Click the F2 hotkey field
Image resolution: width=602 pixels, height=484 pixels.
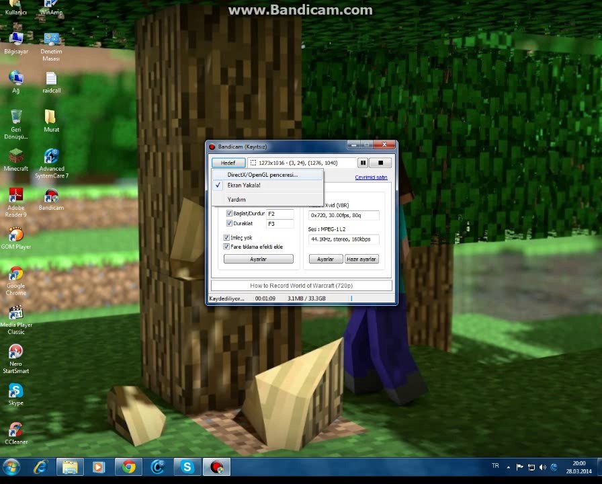(280, 214)
